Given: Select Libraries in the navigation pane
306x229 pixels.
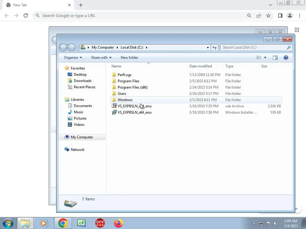Looking at the screenshot, I should click(x=77, y=100).
